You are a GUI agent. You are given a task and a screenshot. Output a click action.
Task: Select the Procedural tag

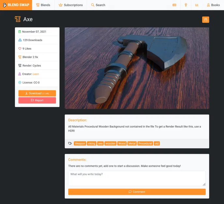[x=145, y=143]
